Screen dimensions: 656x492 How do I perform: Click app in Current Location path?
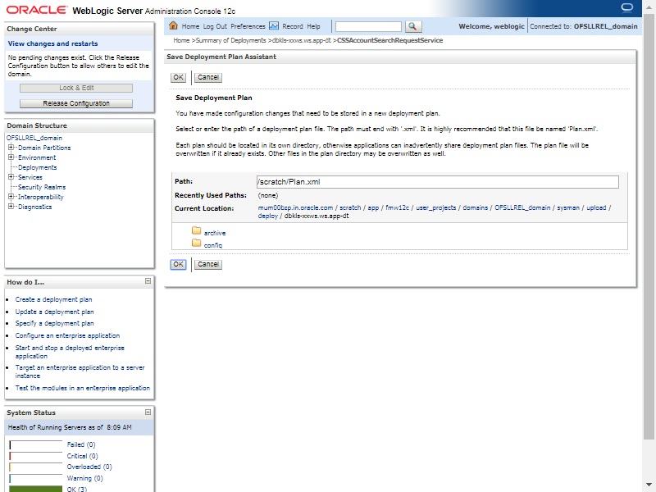pyautogui.click(x=373, y=208)
